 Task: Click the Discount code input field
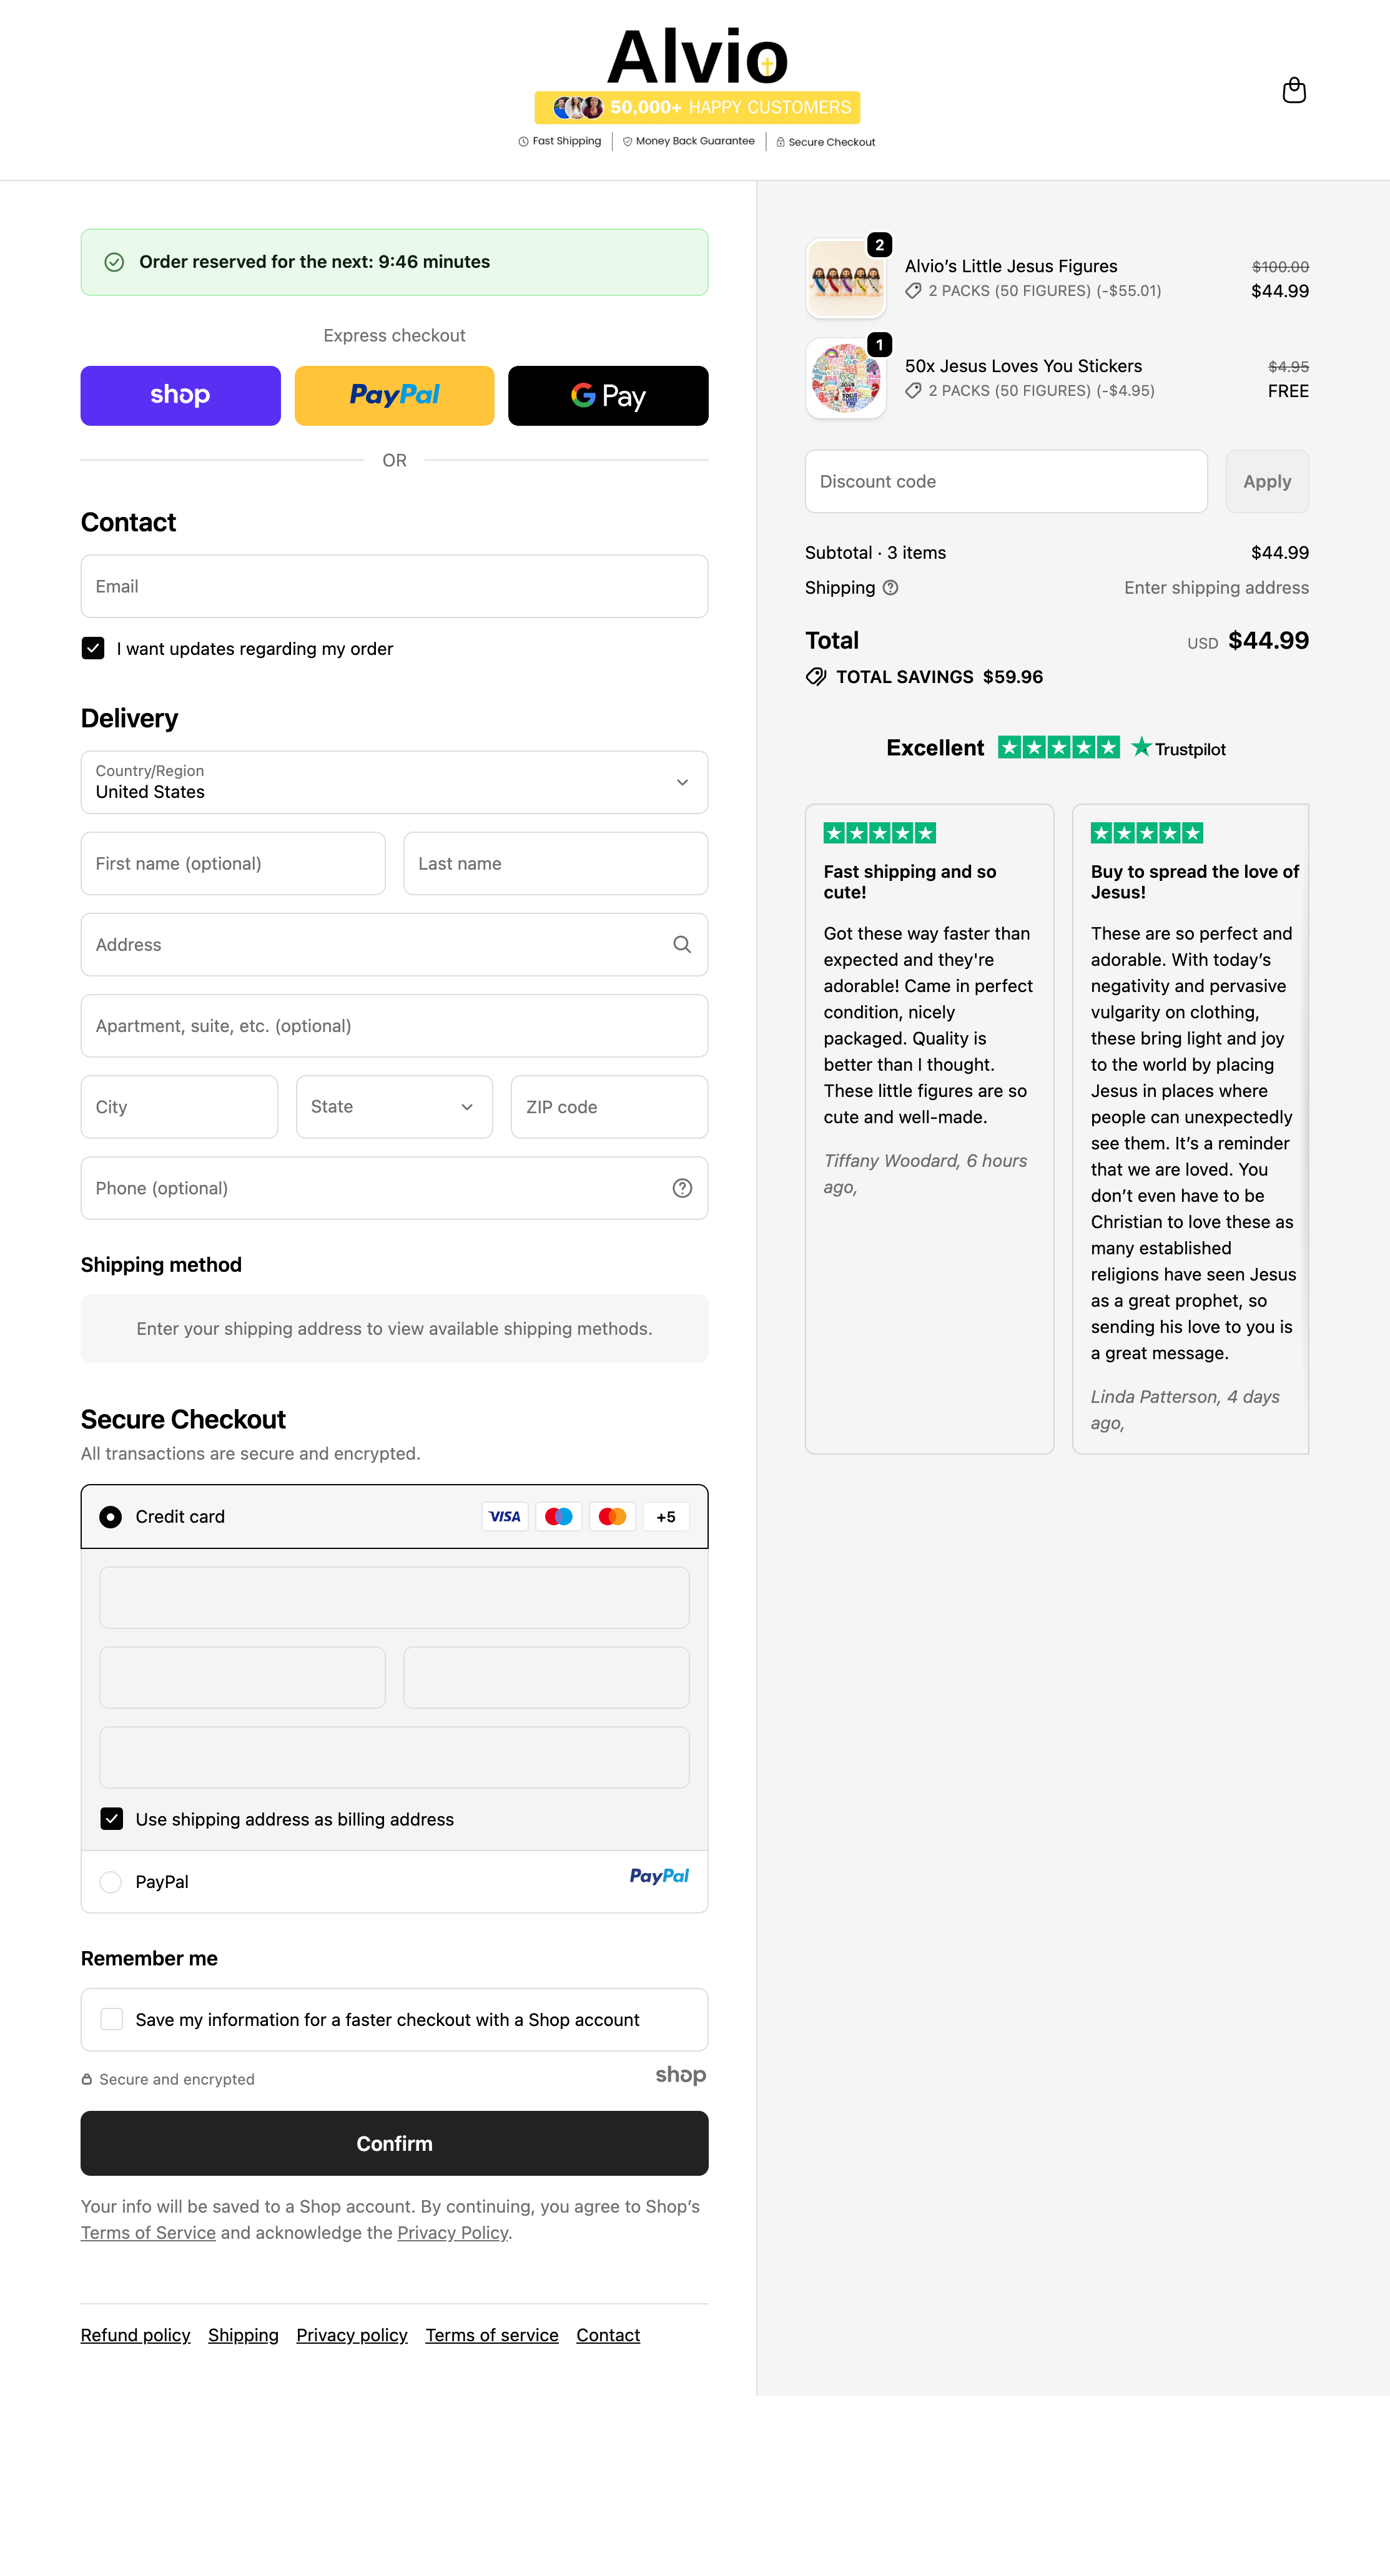(x=1005, y=481)
